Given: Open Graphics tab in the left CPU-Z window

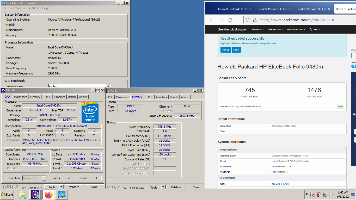Looking at the screenshot, I should (60, 97).
